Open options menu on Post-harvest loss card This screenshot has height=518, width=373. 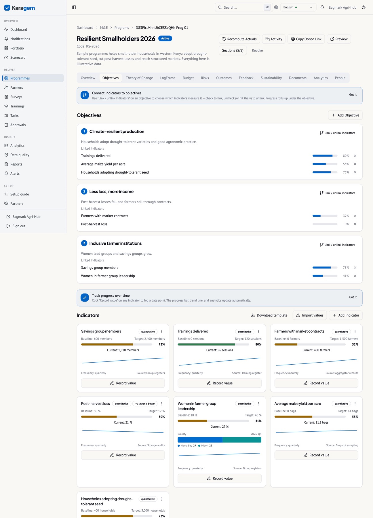coord(161,404)
